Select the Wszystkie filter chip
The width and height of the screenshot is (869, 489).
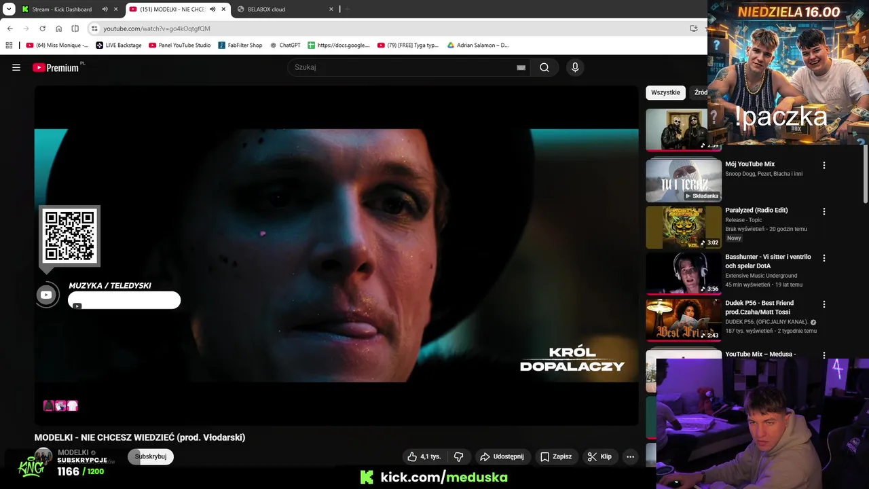[665, 92]
